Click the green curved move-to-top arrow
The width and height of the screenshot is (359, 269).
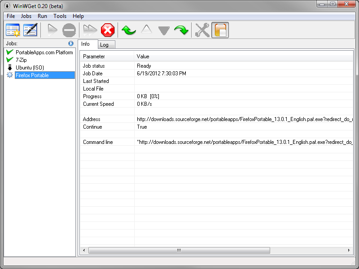(129, 30)
